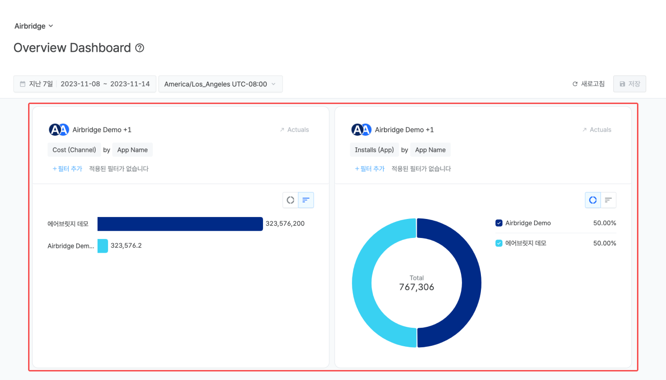The image size is (666, 380).
Task: Click the 50.00% value for 에어브릿지 데모 legend
Action: [605, 243]
